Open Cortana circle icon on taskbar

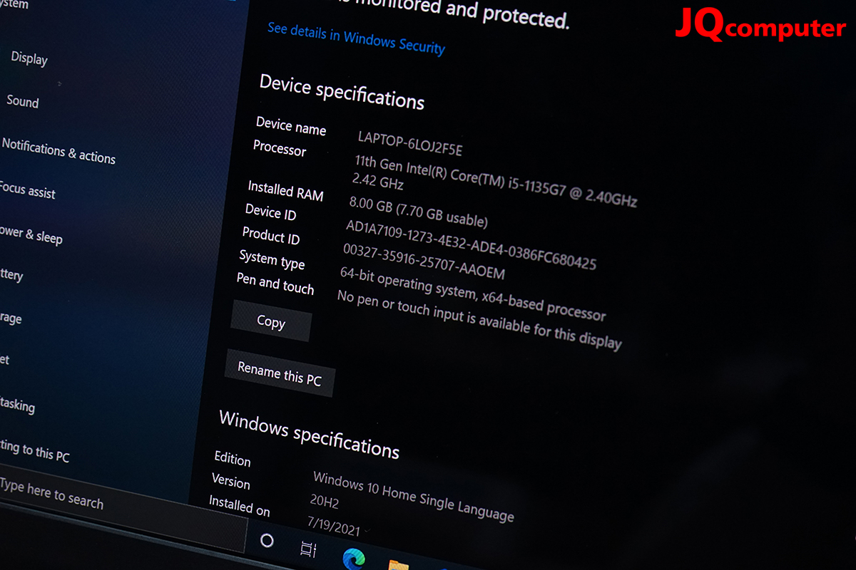pyautogui.click(x=267, y=541)
